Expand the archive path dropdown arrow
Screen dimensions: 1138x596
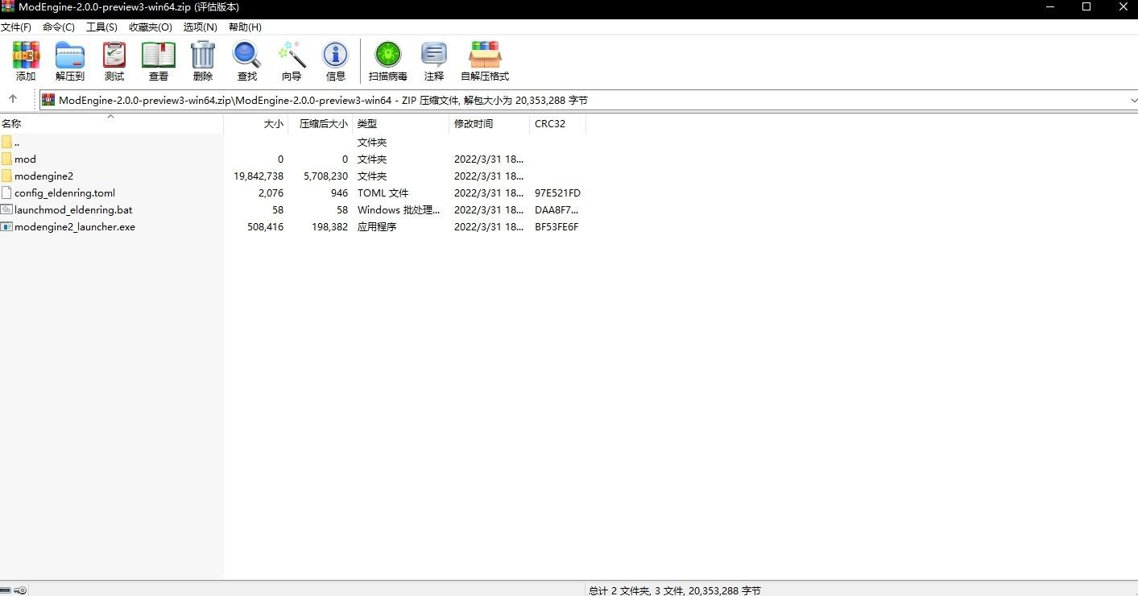point(1133,101)
